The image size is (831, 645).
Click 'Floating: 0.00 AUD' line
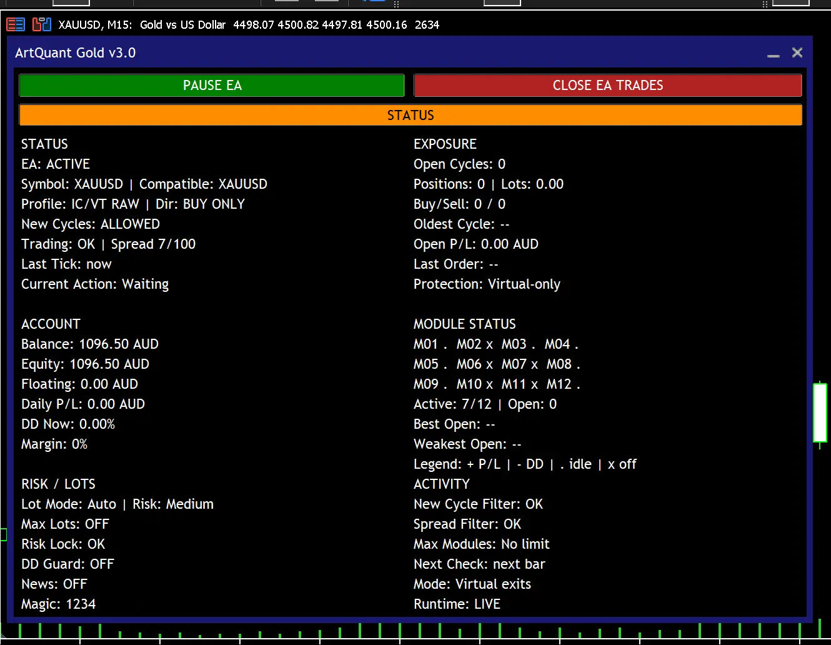coord(79,384)
